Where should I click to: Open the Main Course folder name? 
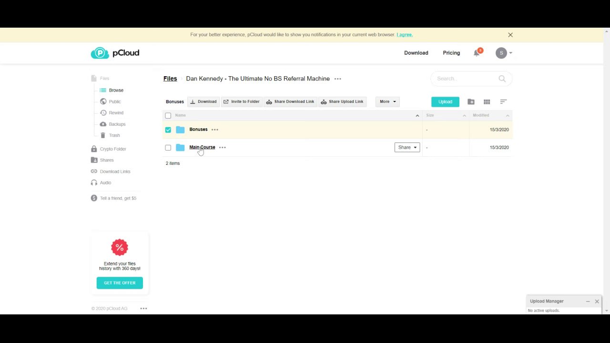tap(202, 147)
